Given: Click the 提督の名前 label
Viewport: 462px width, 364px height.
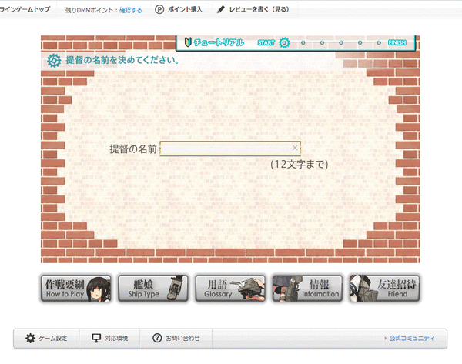Looking at the screenshot, I should (x=133, y=149).
